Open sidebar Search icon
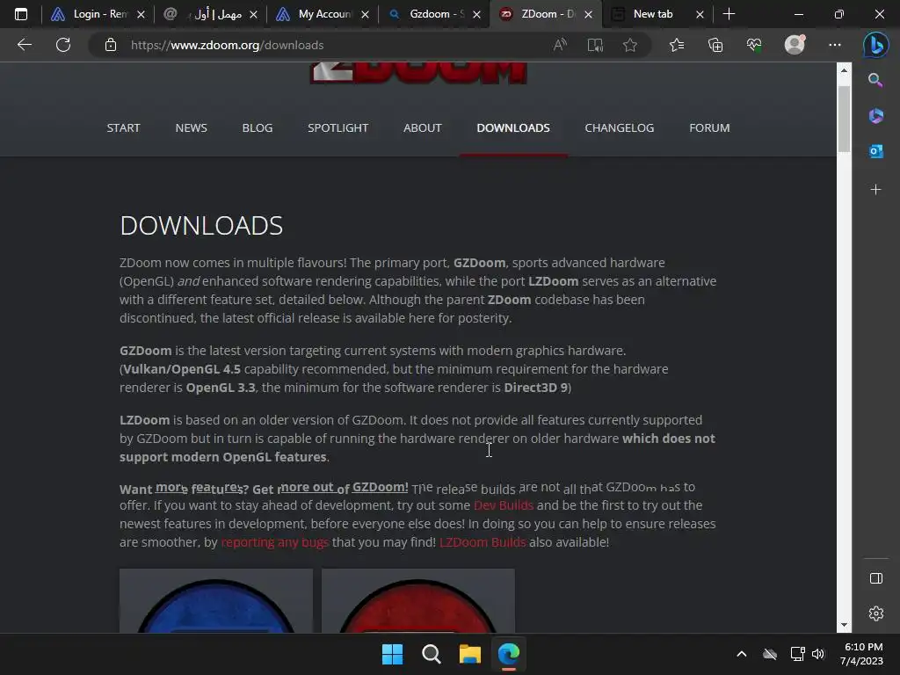900x675 pixels. tap(875, 80)
